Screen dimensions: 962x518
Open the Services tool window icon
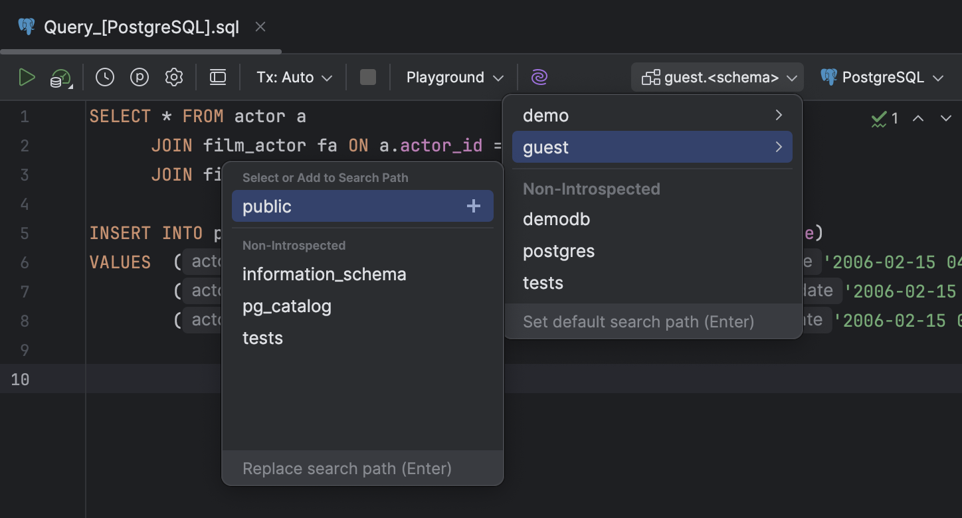click(x=217, y=77)
